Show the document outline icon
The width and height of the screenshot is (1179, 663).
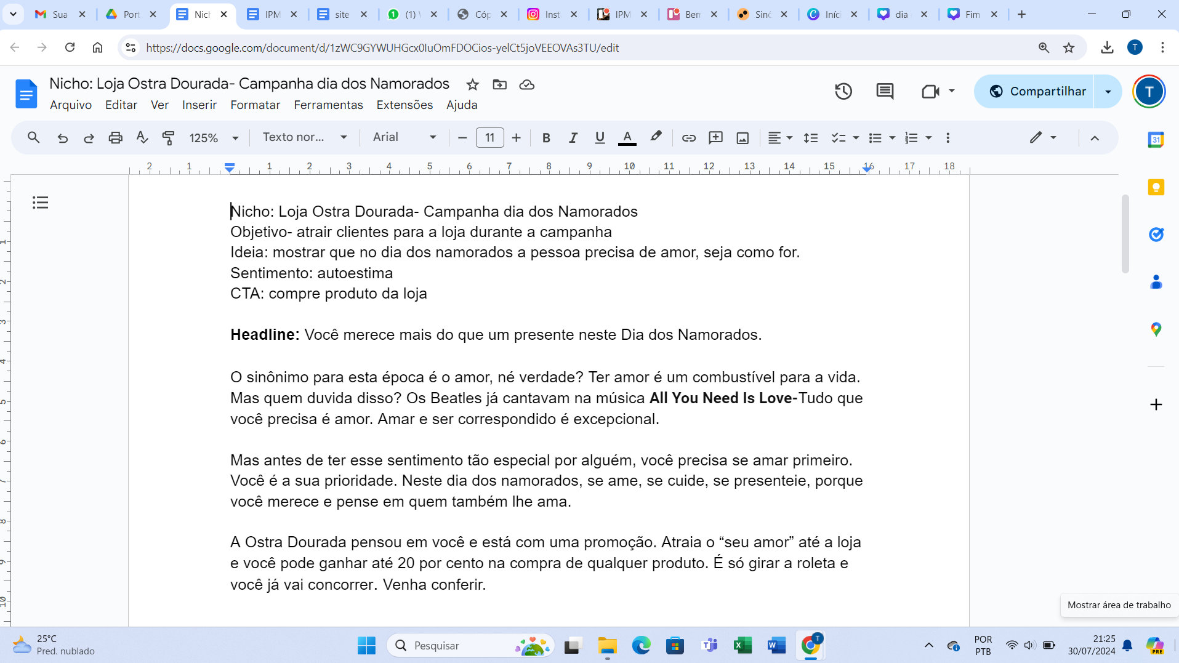(x=41, y=203)
